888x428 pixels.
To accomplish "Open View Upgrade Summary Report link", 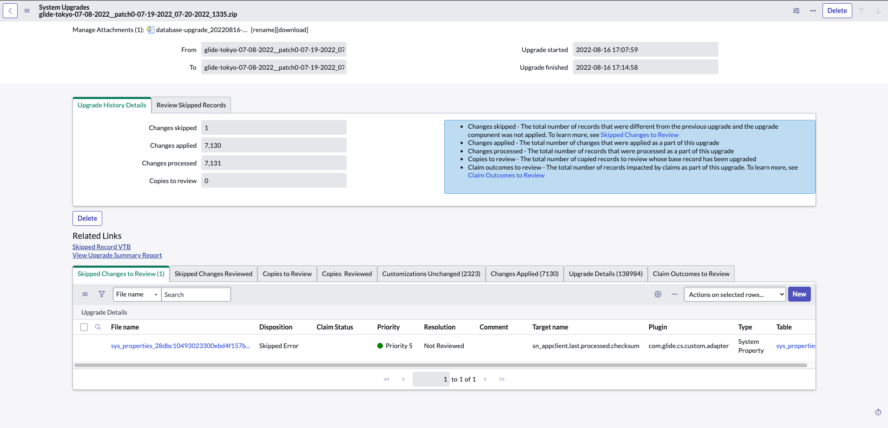I will tap(117, 255).
